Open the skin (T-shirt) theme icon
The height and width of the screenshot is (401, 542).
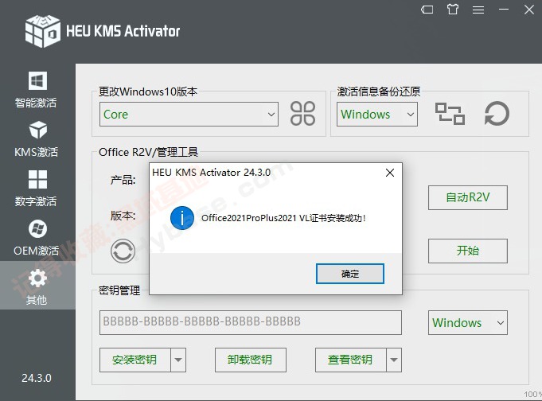[x=453, y=10]
